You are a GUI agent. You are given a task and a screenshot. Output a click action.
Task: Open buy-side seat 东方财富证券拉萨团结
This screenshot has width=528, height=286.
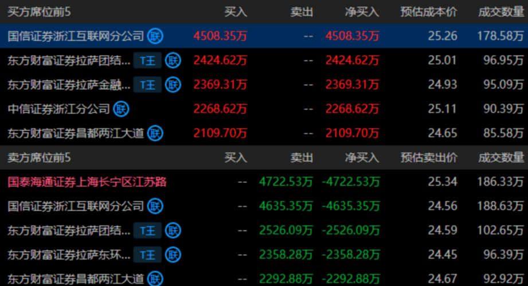pos(69,61)
